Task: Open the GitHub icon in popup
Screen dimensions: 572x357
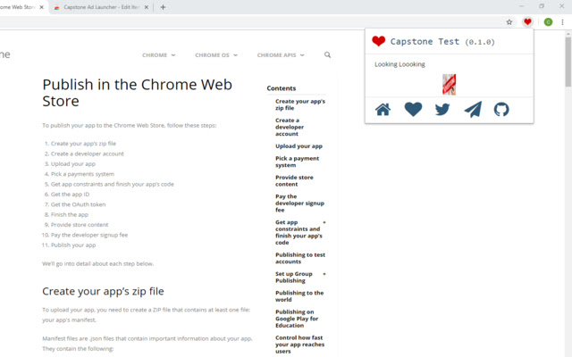Action: coord(501,109)
